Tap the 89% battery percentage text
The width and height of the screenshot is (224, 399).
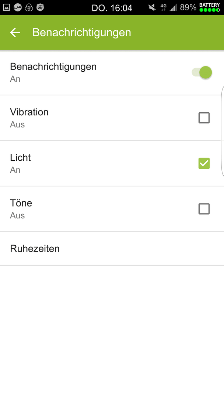[188, 8]
